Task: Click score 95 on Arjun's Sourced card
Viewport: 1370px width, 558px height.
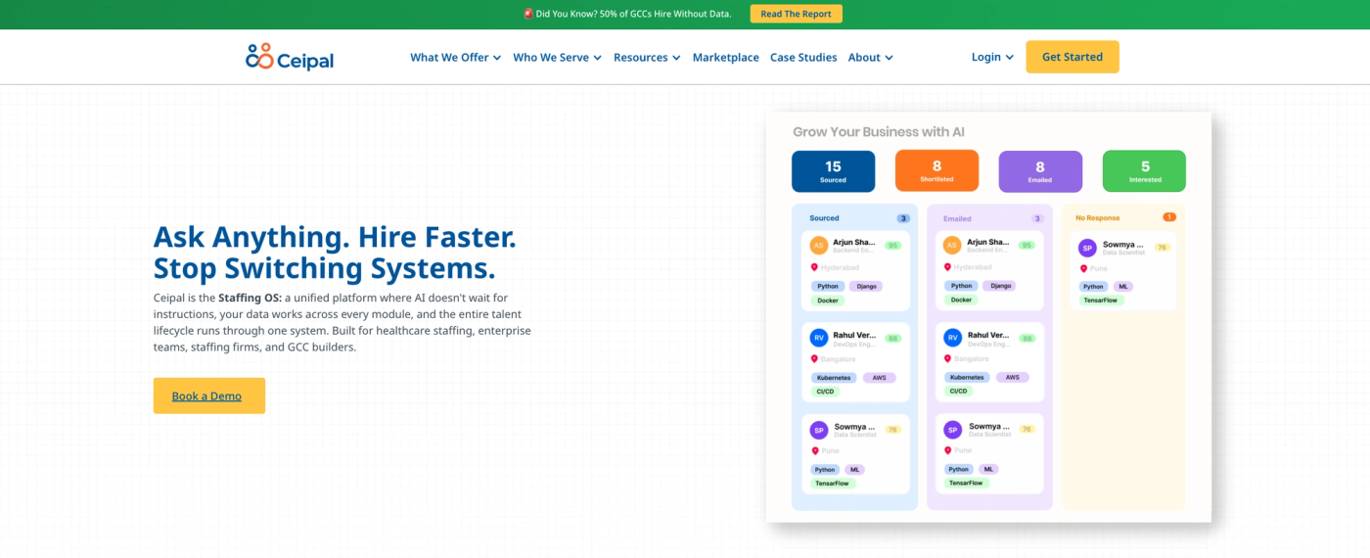Action: point(892,246)
